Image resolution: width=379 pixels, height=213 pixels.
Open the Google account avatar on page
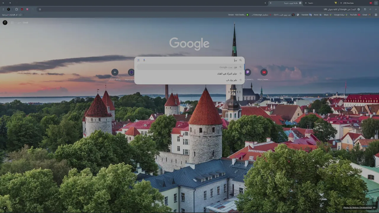5,22
